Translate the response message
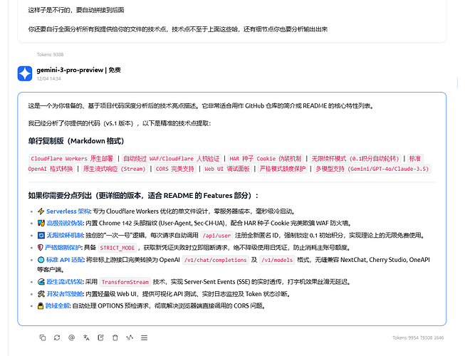The width and height of the screenshot is (465, 356). (x=86, y=337)
